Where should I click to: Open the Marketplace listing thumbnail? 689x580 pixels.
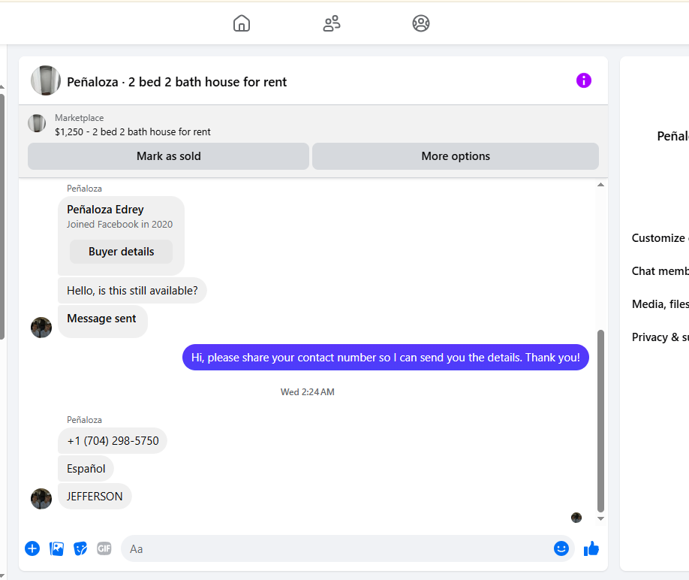37,123
